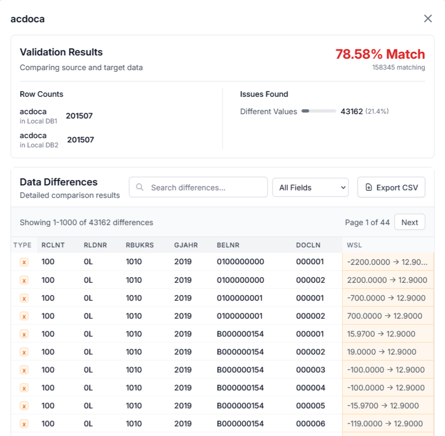Screen dimensions: 445x436
Task: Go to Next page of differences
Action: [x=409, y=222]
